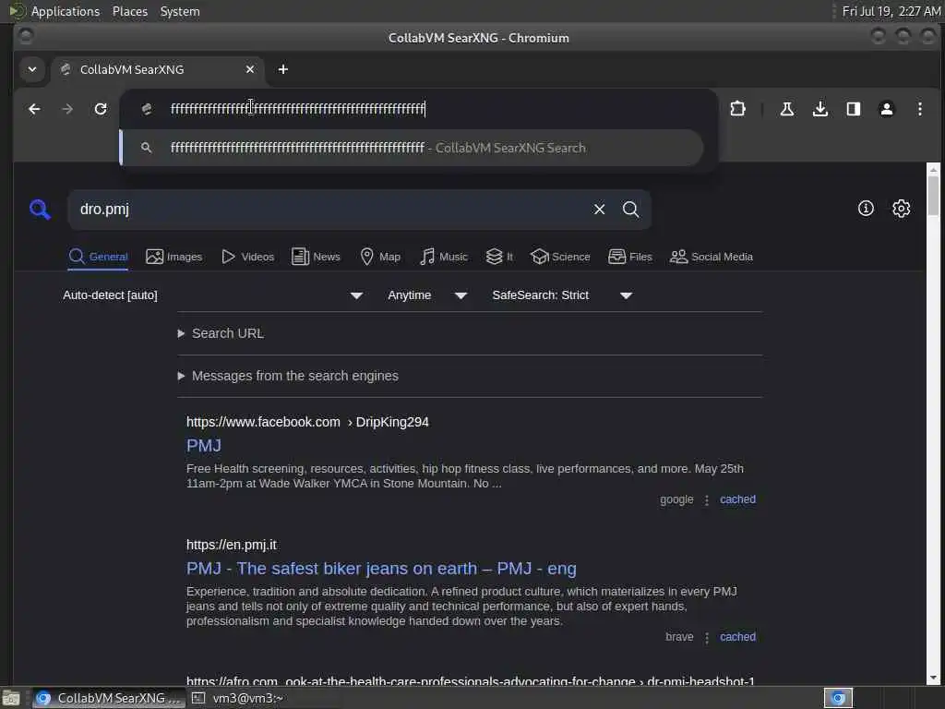Open the Anytime time range dropdown

pyautogui.click(x=427, y=295)
